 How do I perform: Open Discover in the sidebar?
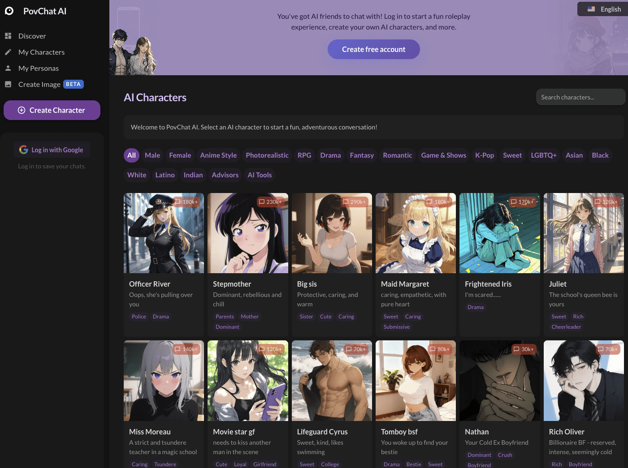pyautogui.click(x=32, y=36)
